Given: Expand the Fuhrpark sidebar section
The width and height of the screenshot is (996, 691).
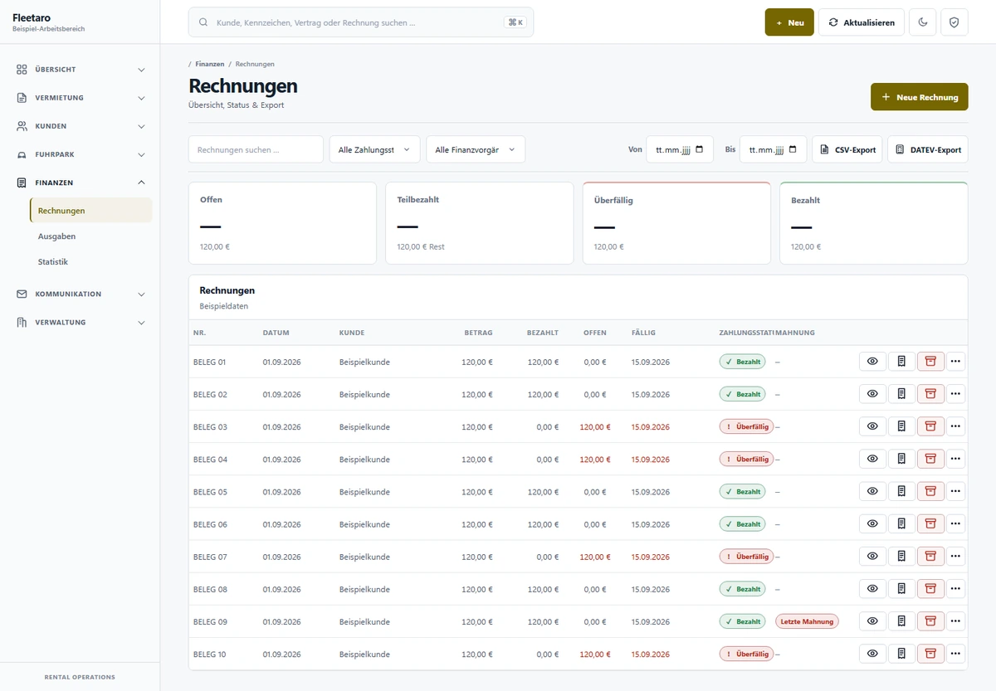Looking at the screenshot, I should 80,154.
